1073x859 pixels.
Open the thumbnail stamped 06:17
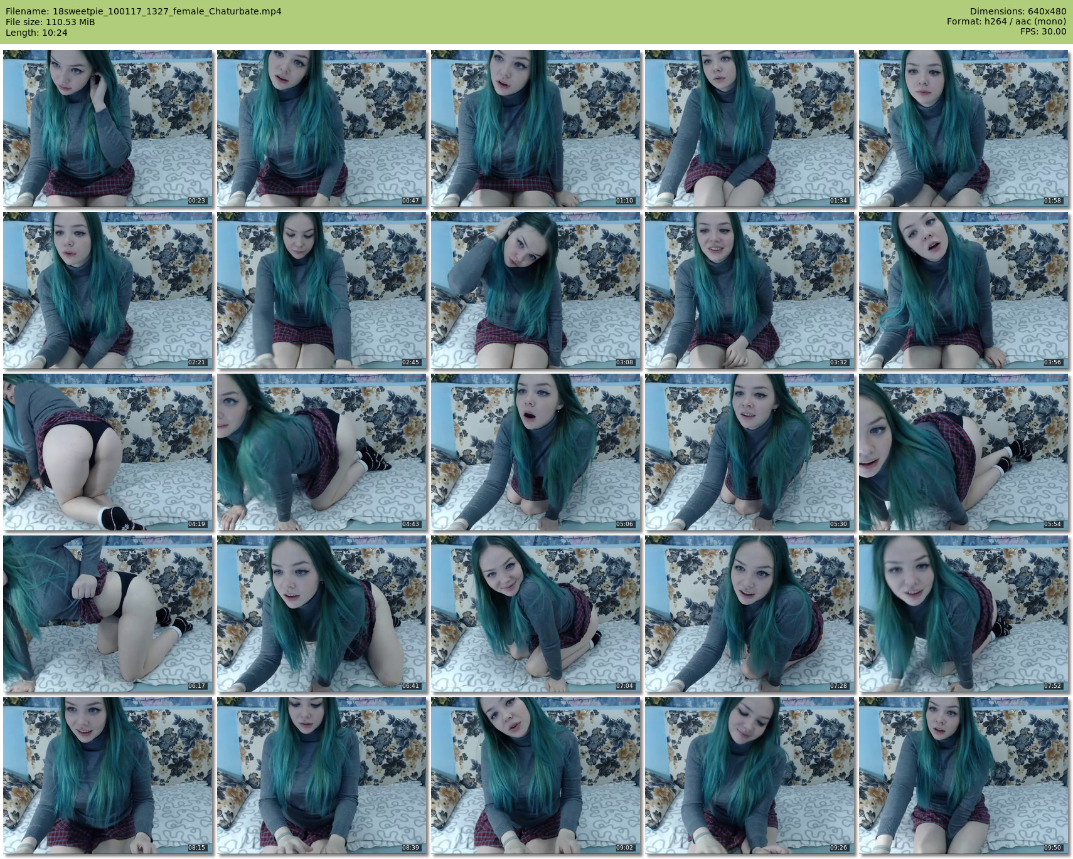pyautogui.click(x=108, y=614)
